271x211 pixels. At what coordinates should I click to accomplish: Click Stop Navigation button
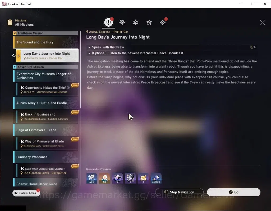coord(179,192)
